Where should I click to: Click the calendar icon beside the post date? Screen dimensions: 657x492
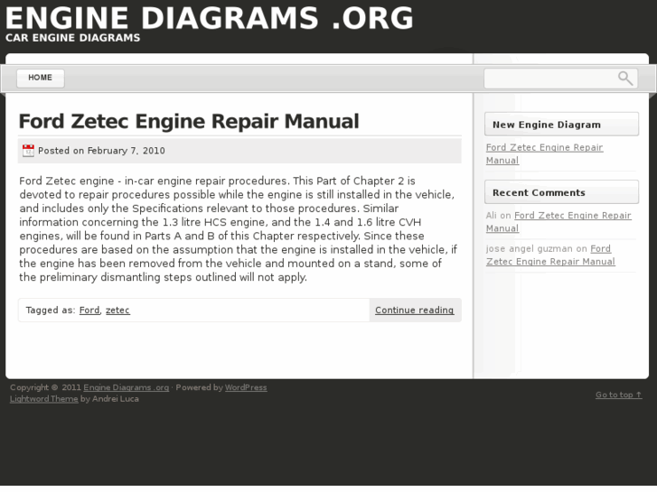(28, 151)
